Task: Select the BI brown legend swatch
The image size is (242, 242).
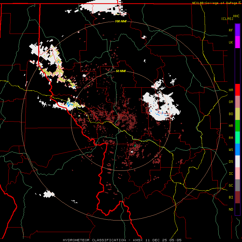Action: point(237,197)
